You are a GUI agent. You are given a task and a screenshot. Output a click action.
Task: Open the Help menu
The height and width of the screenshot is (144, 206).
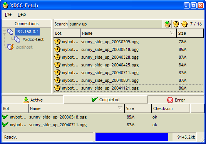click(x=22, y=14)
